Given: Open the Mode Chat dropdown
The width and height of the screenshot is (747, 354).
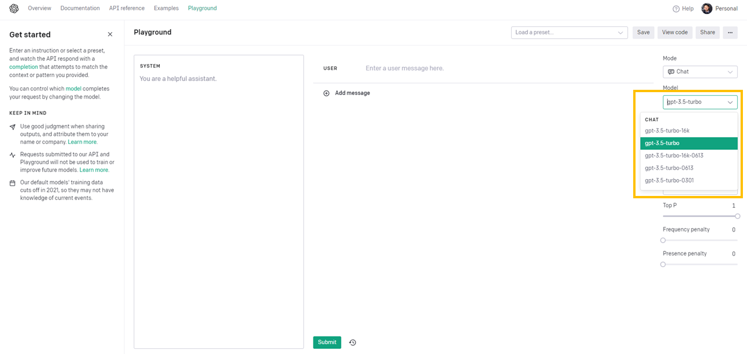Looking at the screenshot, I should click(700, 72).
